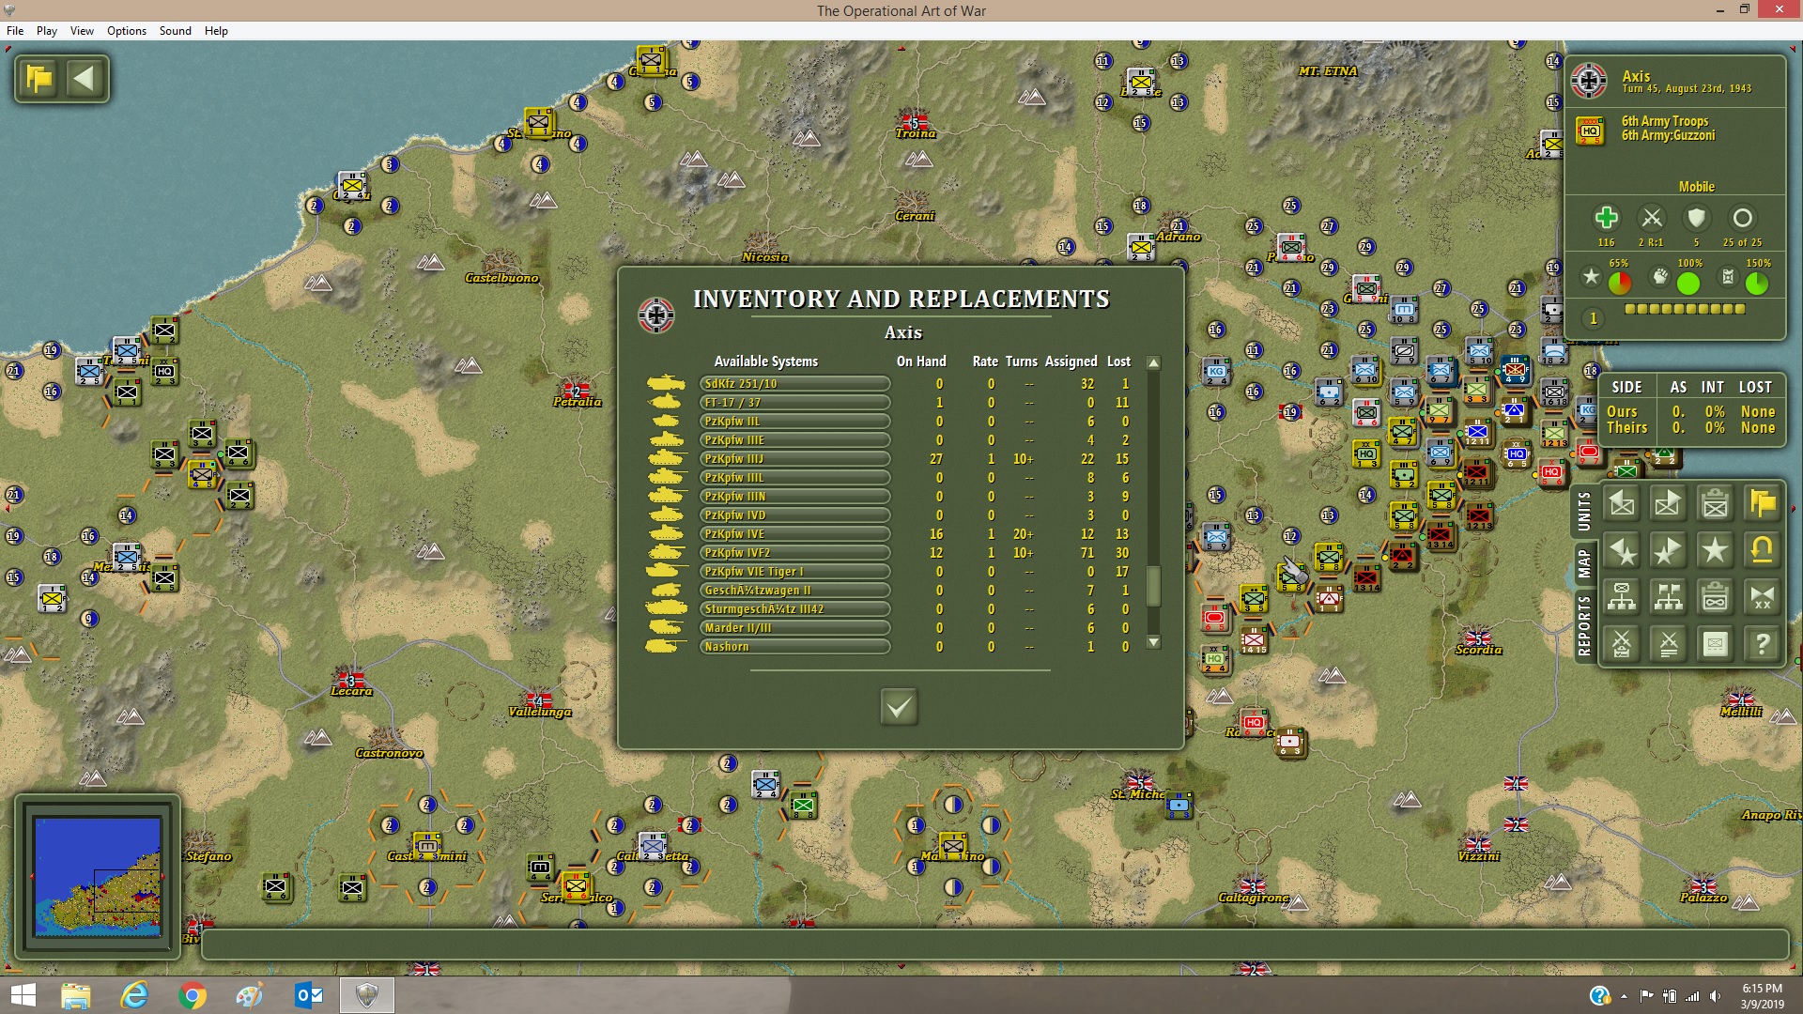
Task: Switch to the MAP tab
Action: click(1585, 563)
